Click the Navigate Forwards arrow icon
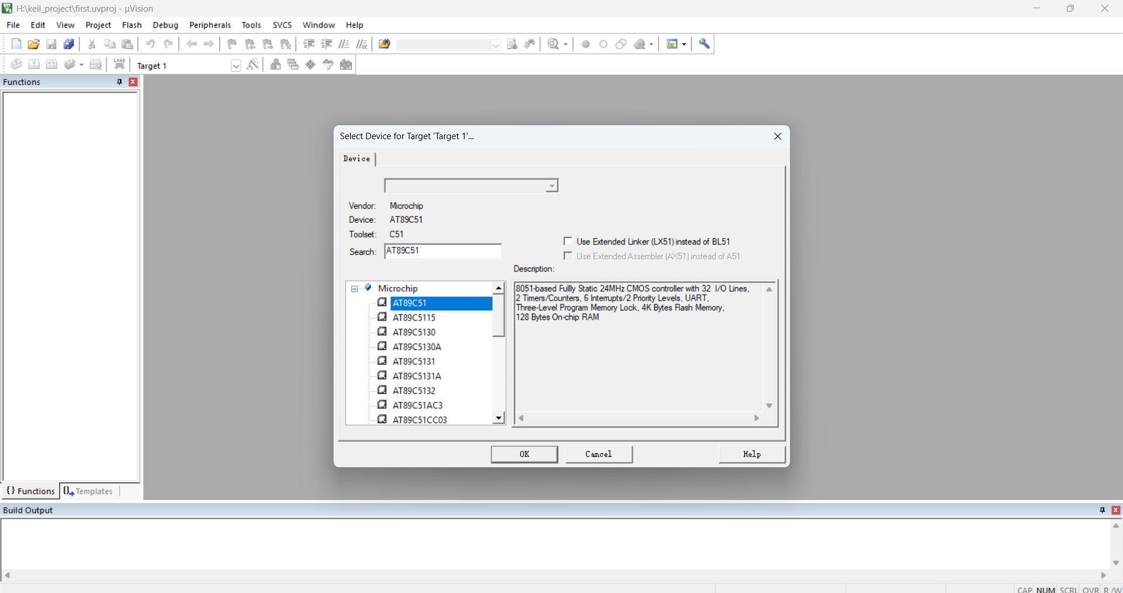Viewport: 1123px width, 593px height. [x=209, y=44]
